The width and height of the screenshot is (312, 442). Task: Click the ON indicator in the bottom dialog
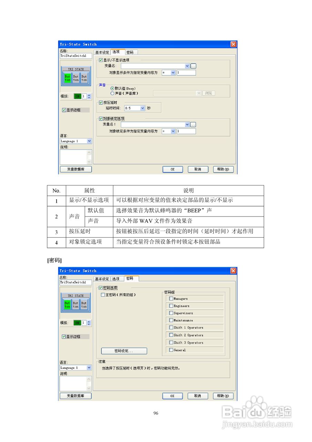[78, 323]
